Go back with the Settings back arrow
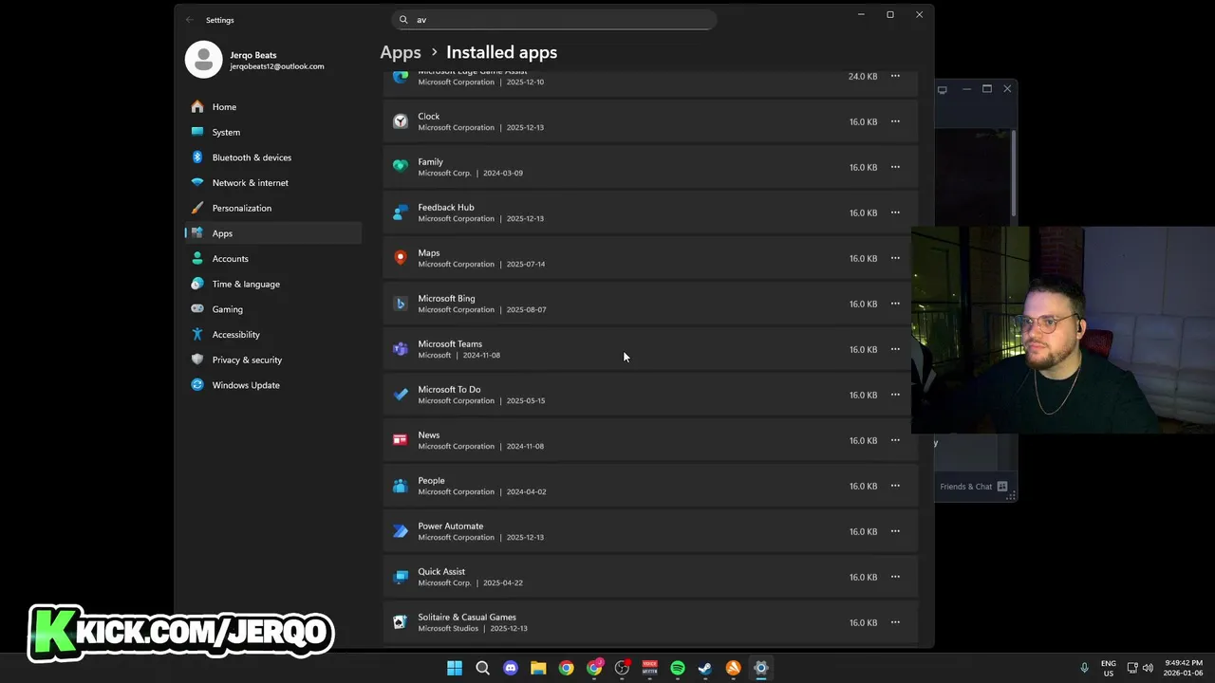The height and width of the screenshot is (683, 1215). point(190,20)
